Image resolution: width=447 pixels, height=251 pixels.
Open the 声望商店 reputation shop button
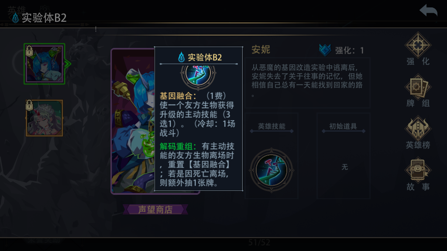coord(155,210)
